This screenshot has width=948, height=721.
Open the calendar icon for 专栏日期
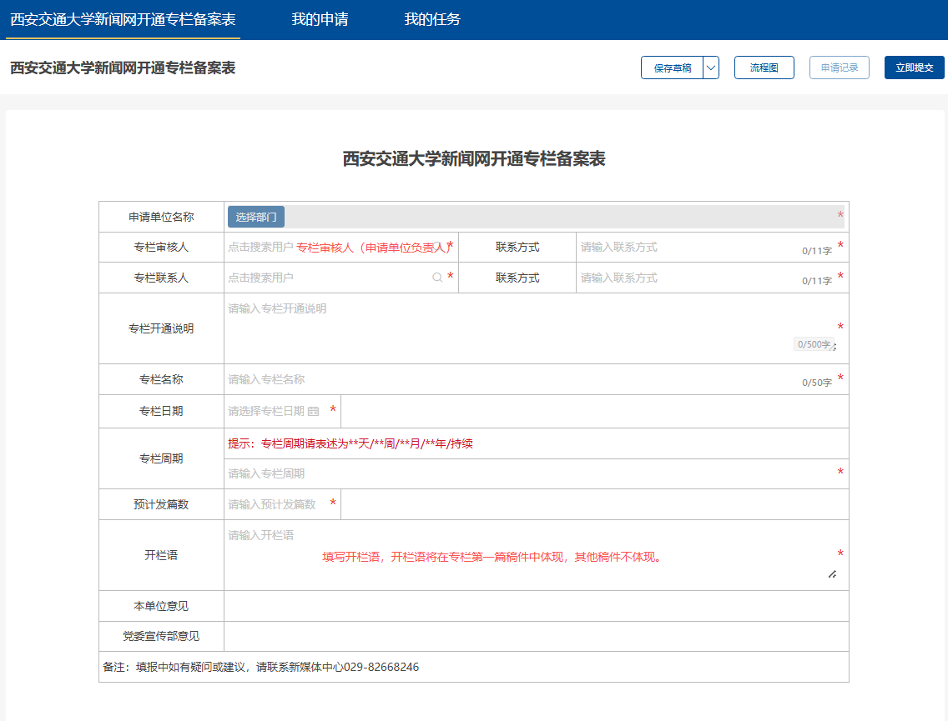click(314, 411)
